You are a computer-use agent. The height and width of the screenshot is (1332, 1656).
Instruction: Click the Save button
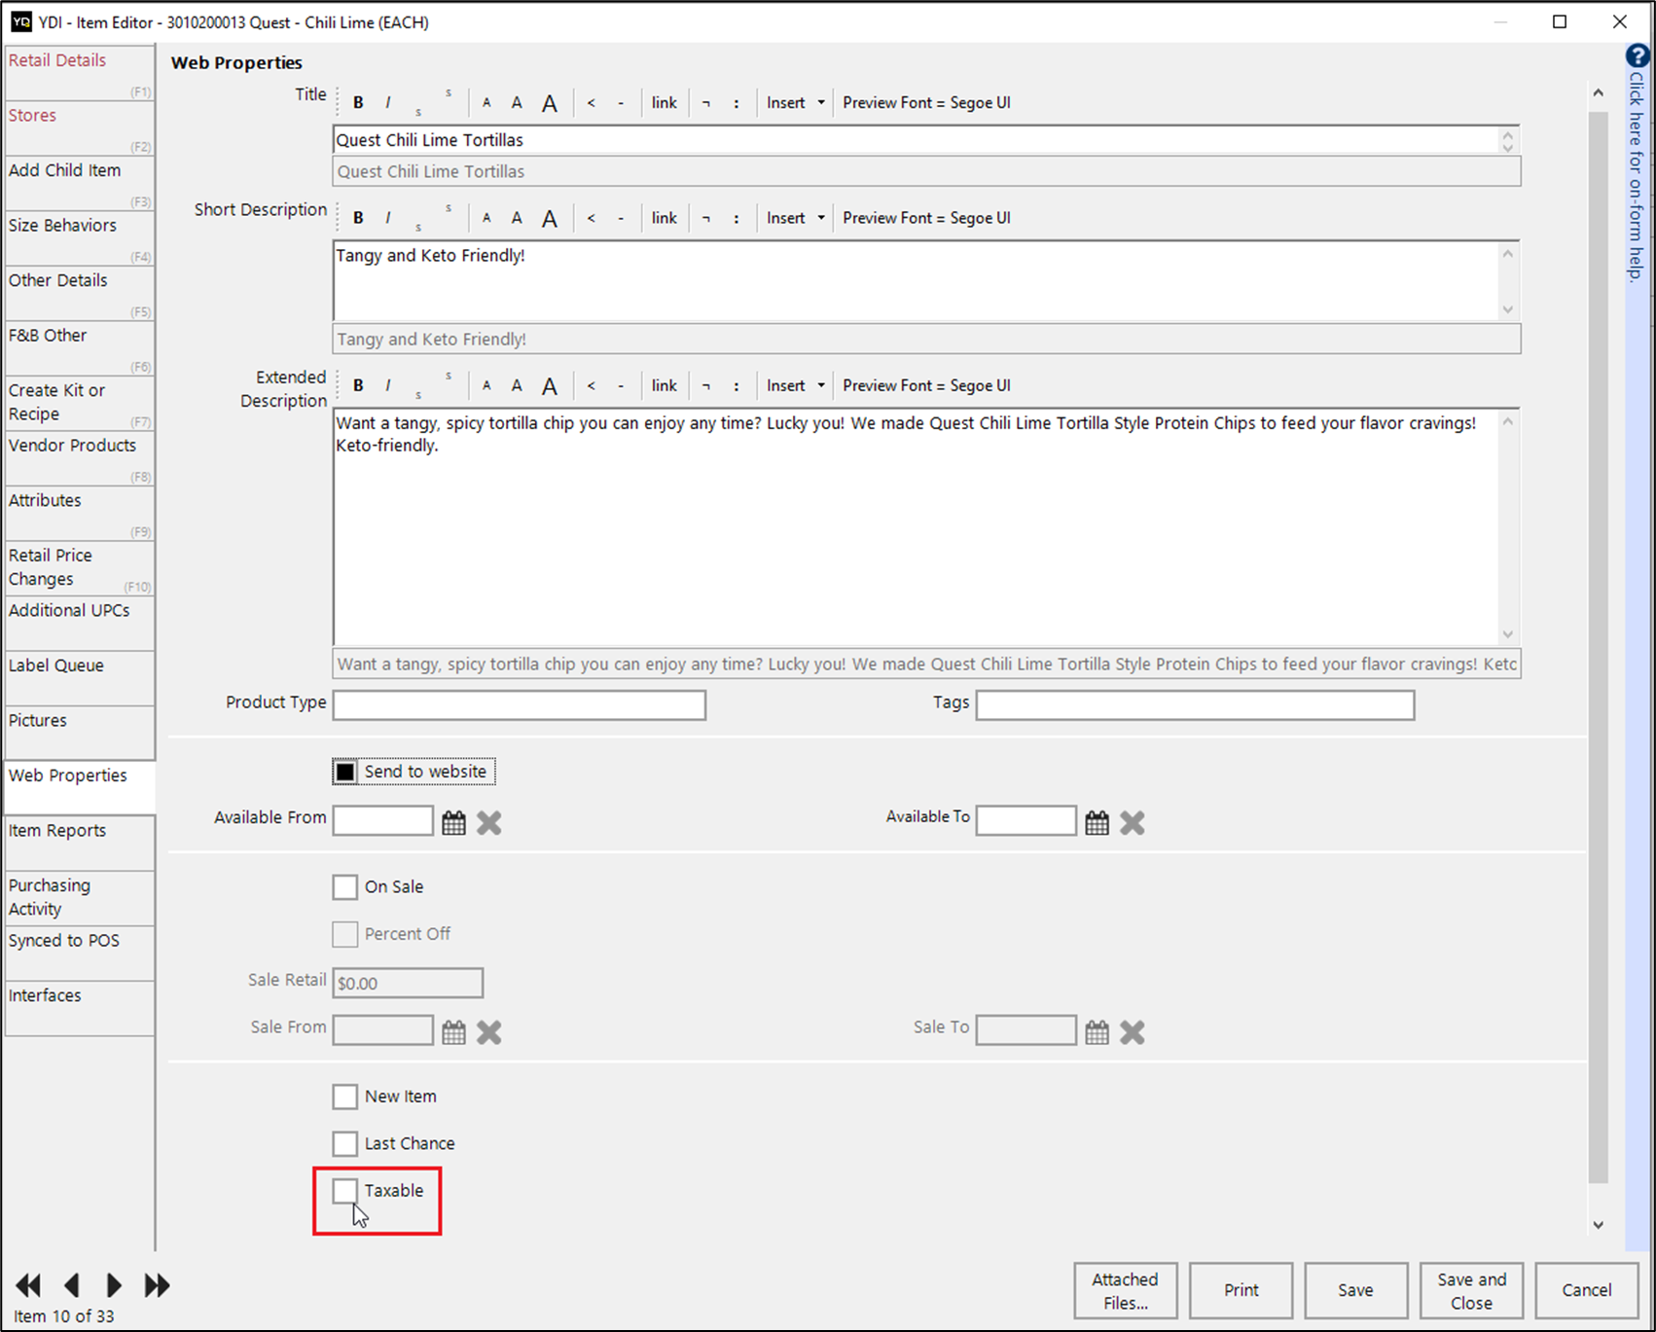click(x=1355, y=1290)
